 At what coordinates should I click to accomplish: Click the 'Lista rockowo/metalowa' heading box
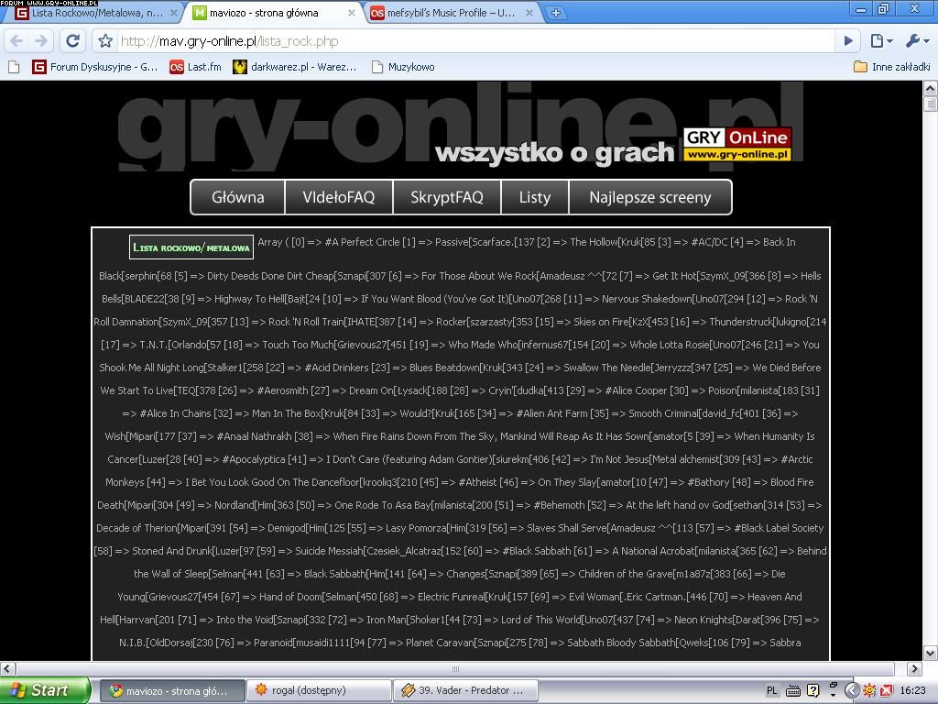tap(191, 247)
